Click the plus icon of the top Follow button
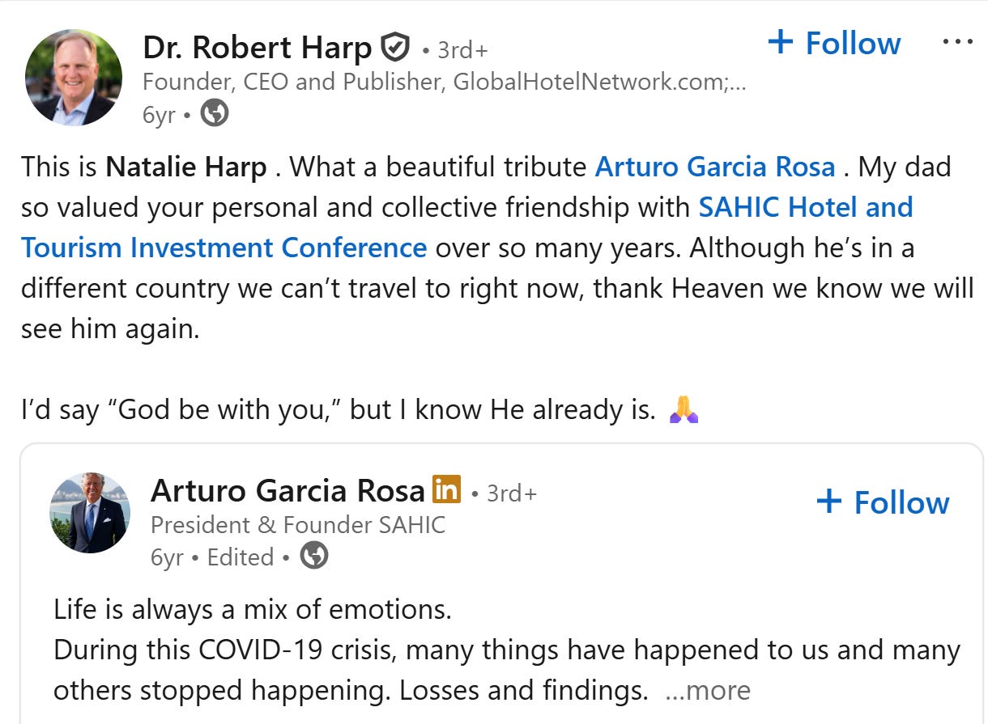Screen dimensions: 988x724 pos(780,42)
